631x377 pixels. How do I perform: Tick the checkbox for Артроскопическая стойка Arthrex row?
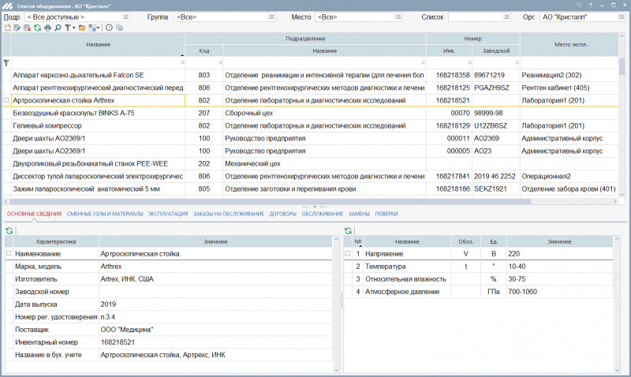pyautogui.click(x=7, y=101)
